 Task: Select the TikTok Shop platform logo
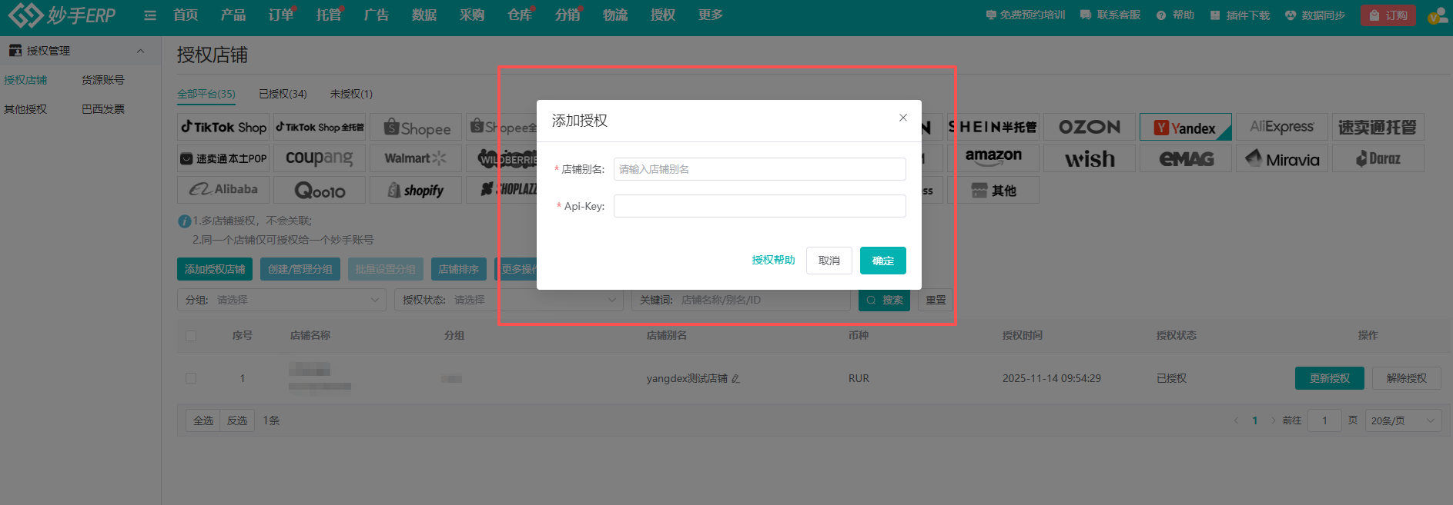point(223,127)
